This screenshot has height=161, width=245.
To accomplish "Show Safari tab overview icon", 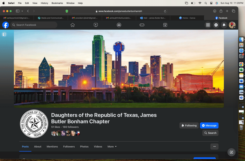I will coord(234,11).
